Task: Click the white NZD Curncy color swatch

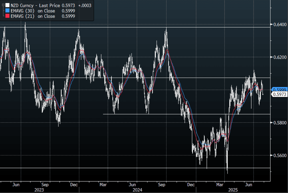Action: [7, 5]
